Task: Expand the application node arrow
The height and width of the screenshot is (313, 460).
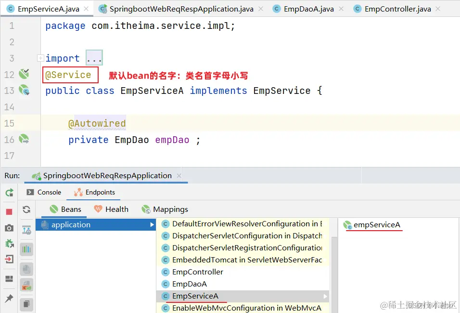Action: pos(152,224)
